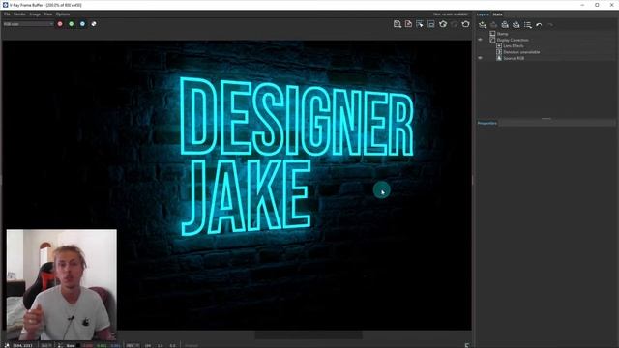619x348 pixels.
Task: Click the clear image icon
Action: (408, 24)
